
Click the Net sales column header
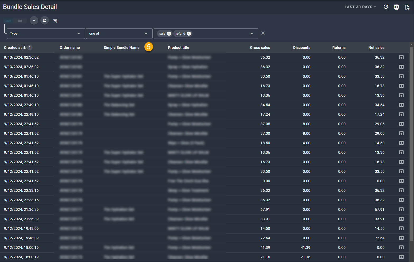[x=376, y=48]
